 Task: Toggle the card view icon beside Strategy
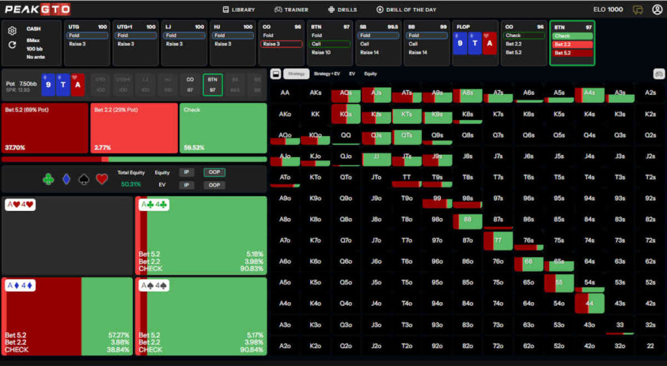pos(276,74)
